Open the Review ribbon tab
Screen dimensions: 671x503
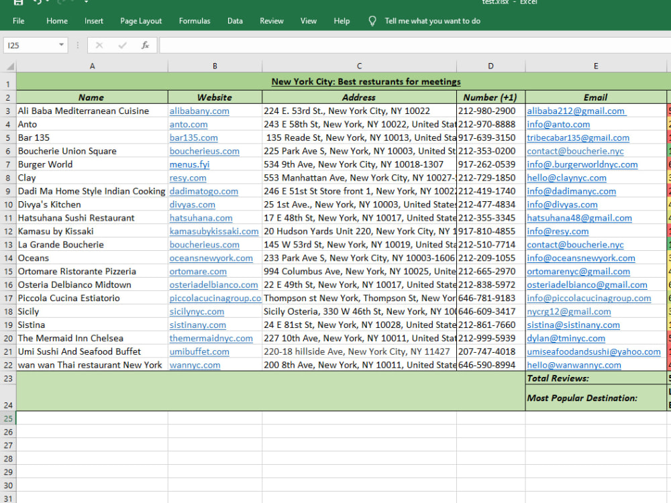coord(271,21)
